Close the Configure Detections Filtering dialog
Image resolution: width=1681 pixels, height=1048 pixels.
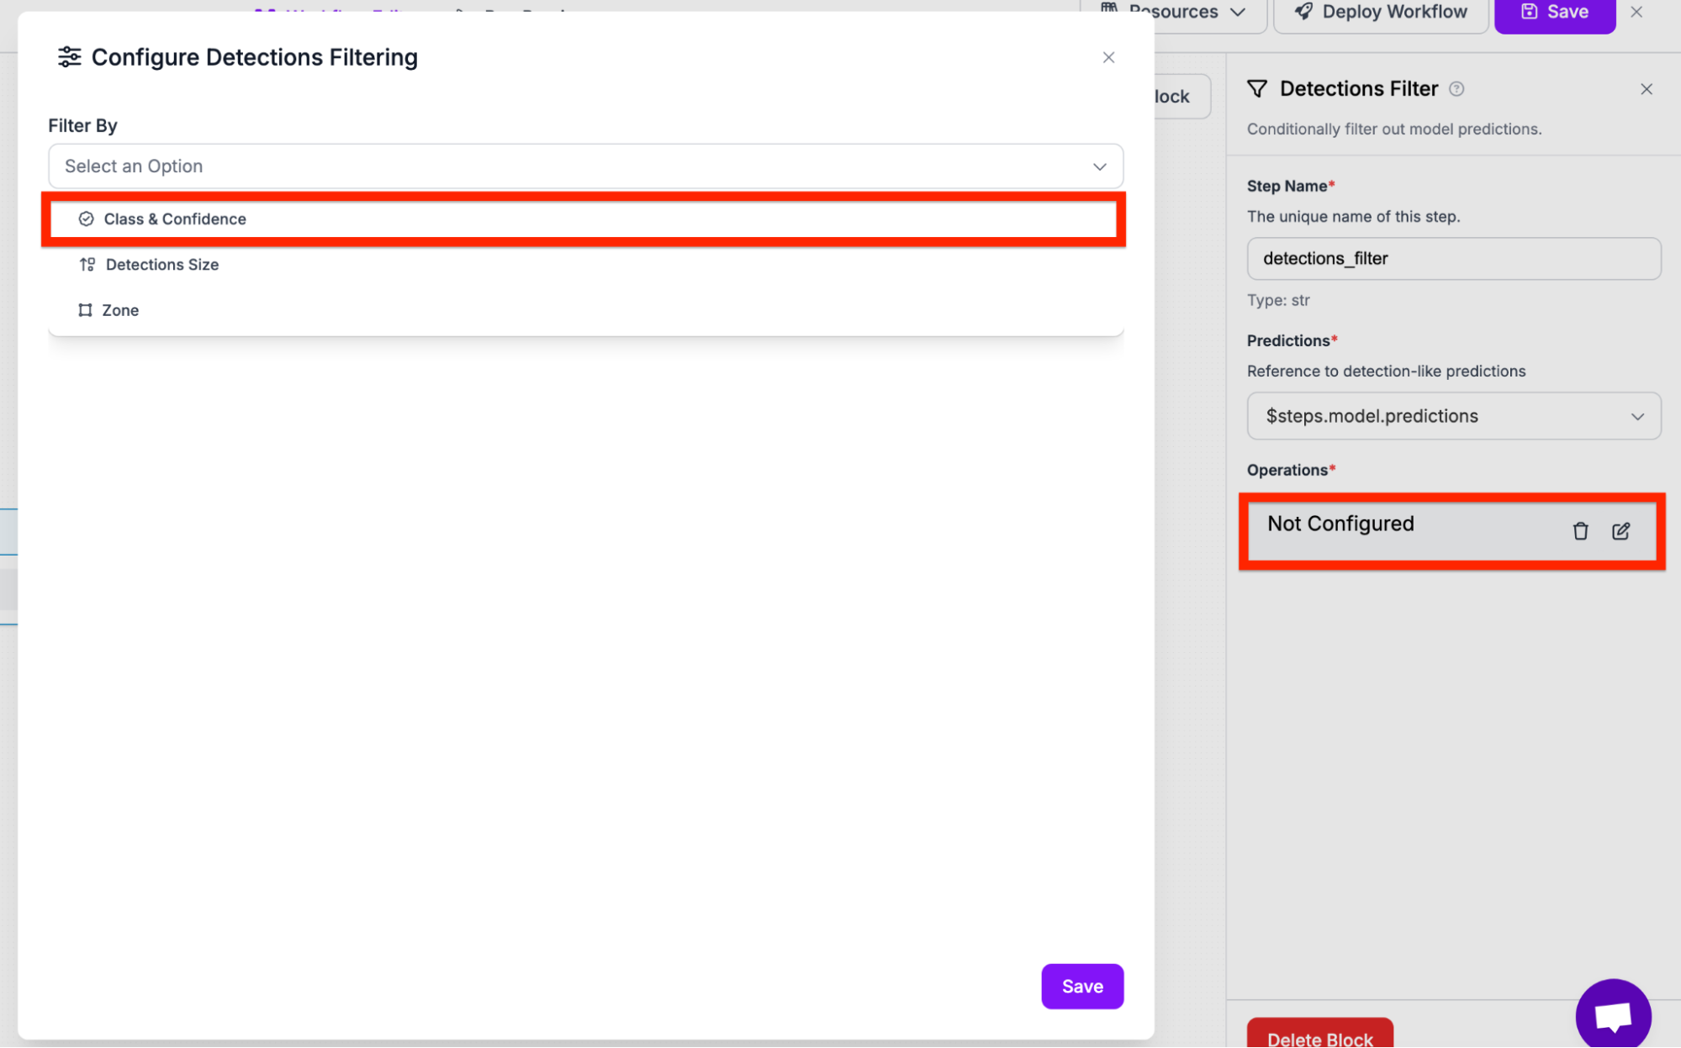(1108, 57)
